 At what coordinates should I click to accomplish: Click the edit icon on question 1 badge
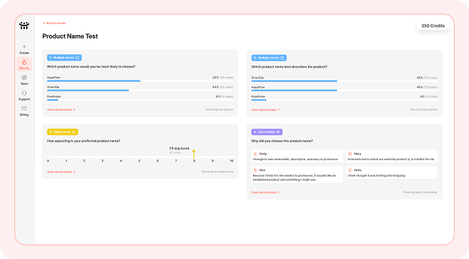[x=78, y=58]
